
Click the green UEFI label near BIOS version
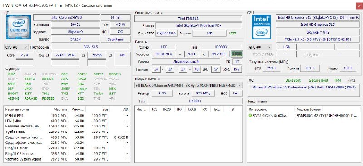click(x=233, y=34)
